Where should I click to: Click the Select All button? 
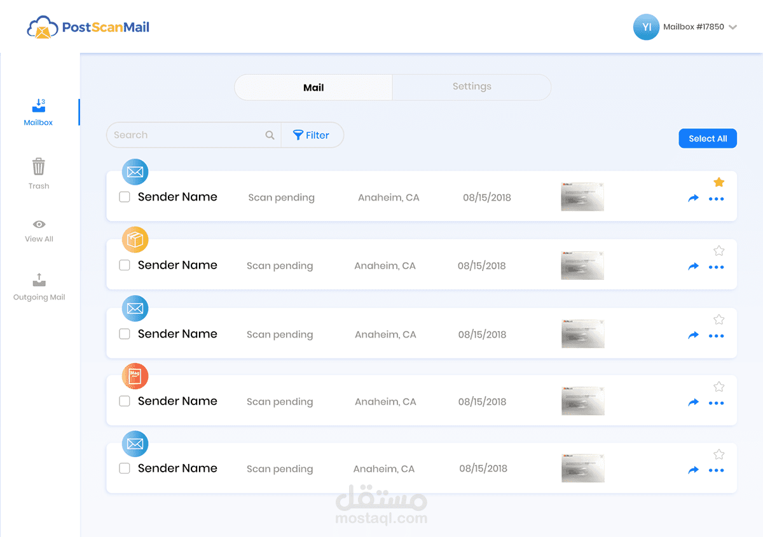(x=708, y=138)
